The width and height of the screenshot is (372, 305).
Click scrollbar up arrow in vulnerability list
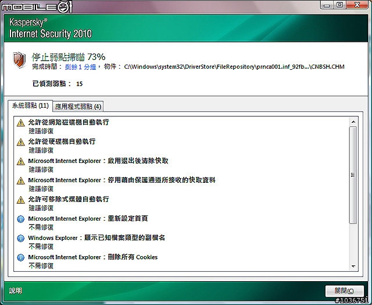tap(353, 122)
